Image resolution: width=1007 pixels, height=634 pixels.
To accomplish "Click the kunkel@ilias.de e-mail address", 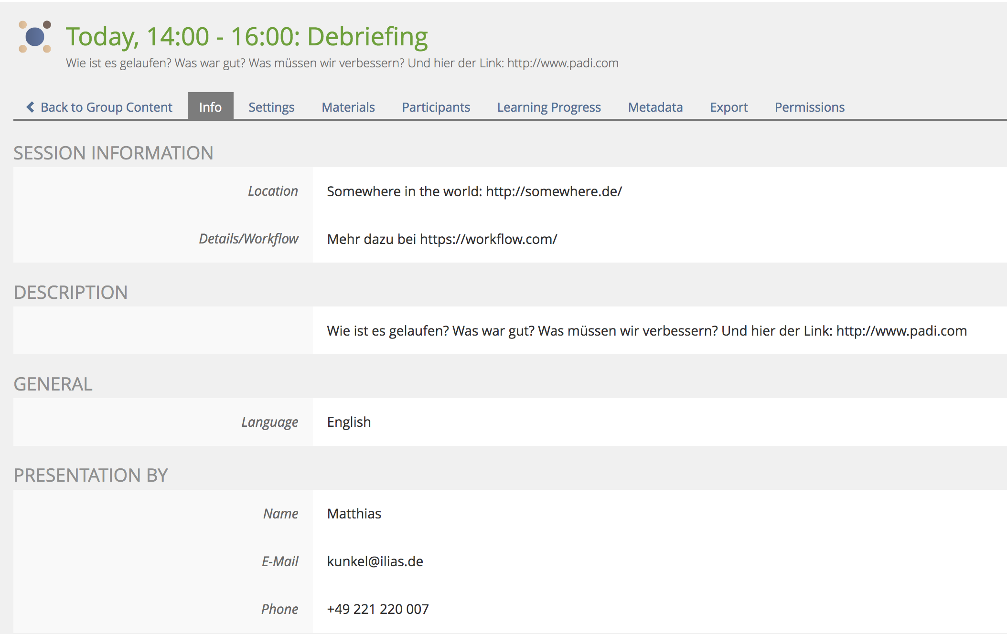I will pos(375,561).
